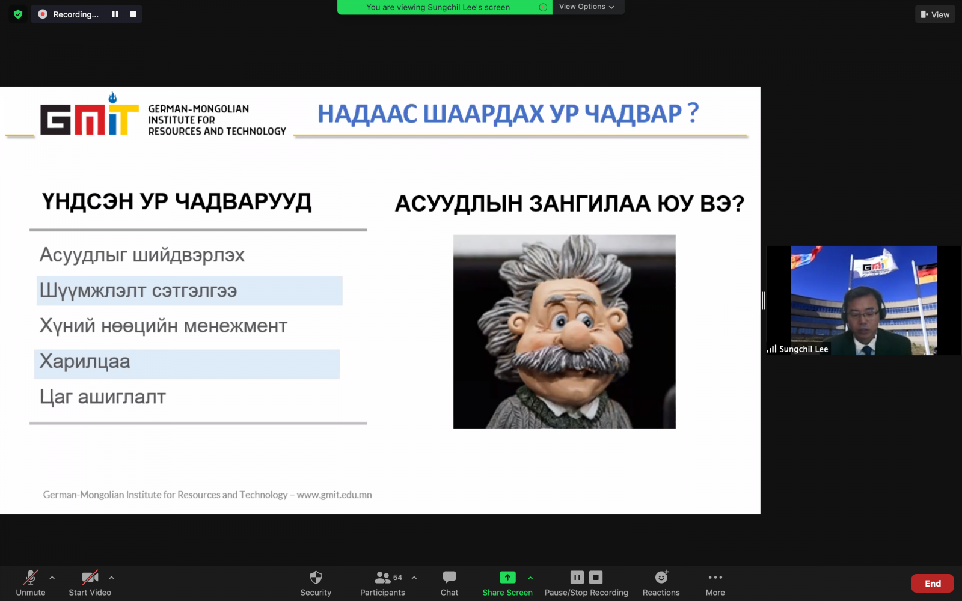962x601 pixels.
Task: Expand participants options arrow
Action: [414, 578]
